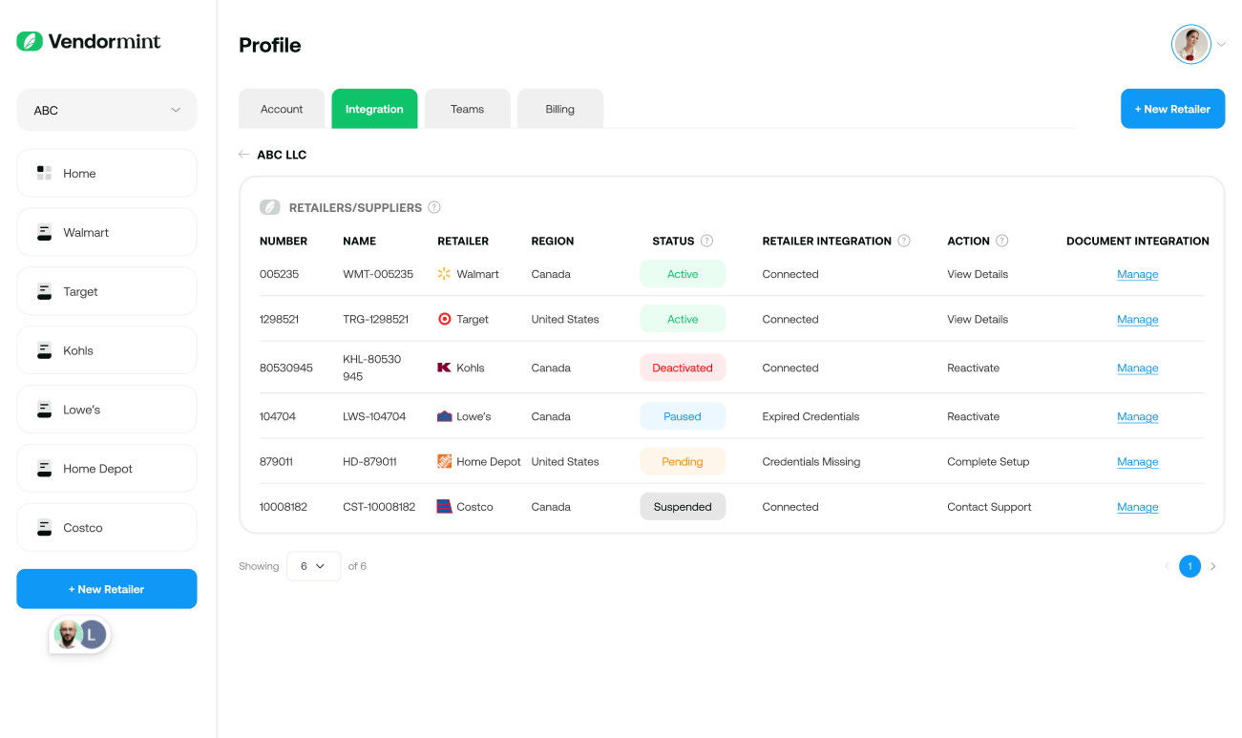1242x738 pixels.
Task: Open the Teams tab
Action: click(x=468, y=109)
